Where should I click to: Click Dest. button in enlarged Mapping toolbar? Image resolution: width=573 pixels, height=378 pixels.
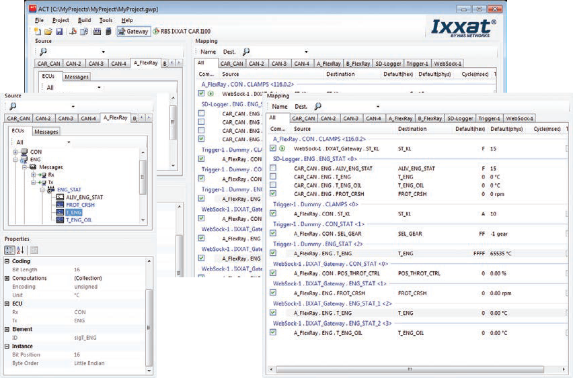(301, 107)
